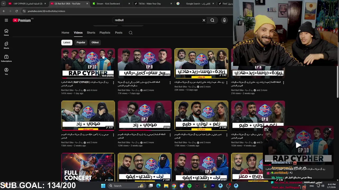Play the miniplayer RAP CYPHER video
The width and height of the screenshot is (339, 190).
tap(298, 145)
